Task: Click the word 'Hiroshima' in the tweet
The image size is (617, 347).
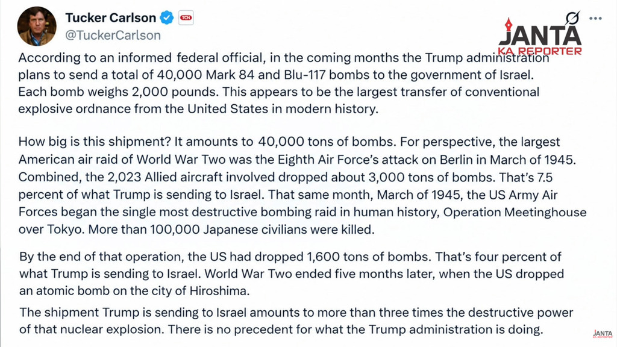Action: 219,291
